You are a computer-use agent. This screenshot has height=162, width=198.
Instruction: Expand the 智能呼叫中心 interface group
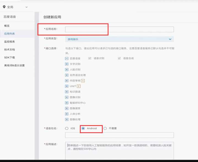(67, 103)
